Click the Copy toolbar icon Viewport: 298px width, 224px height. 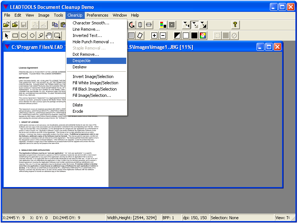tap(55, 25)
